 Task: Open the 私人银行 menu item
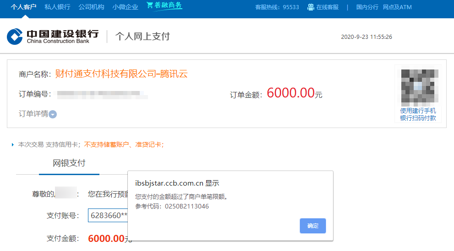coord(57,7)
